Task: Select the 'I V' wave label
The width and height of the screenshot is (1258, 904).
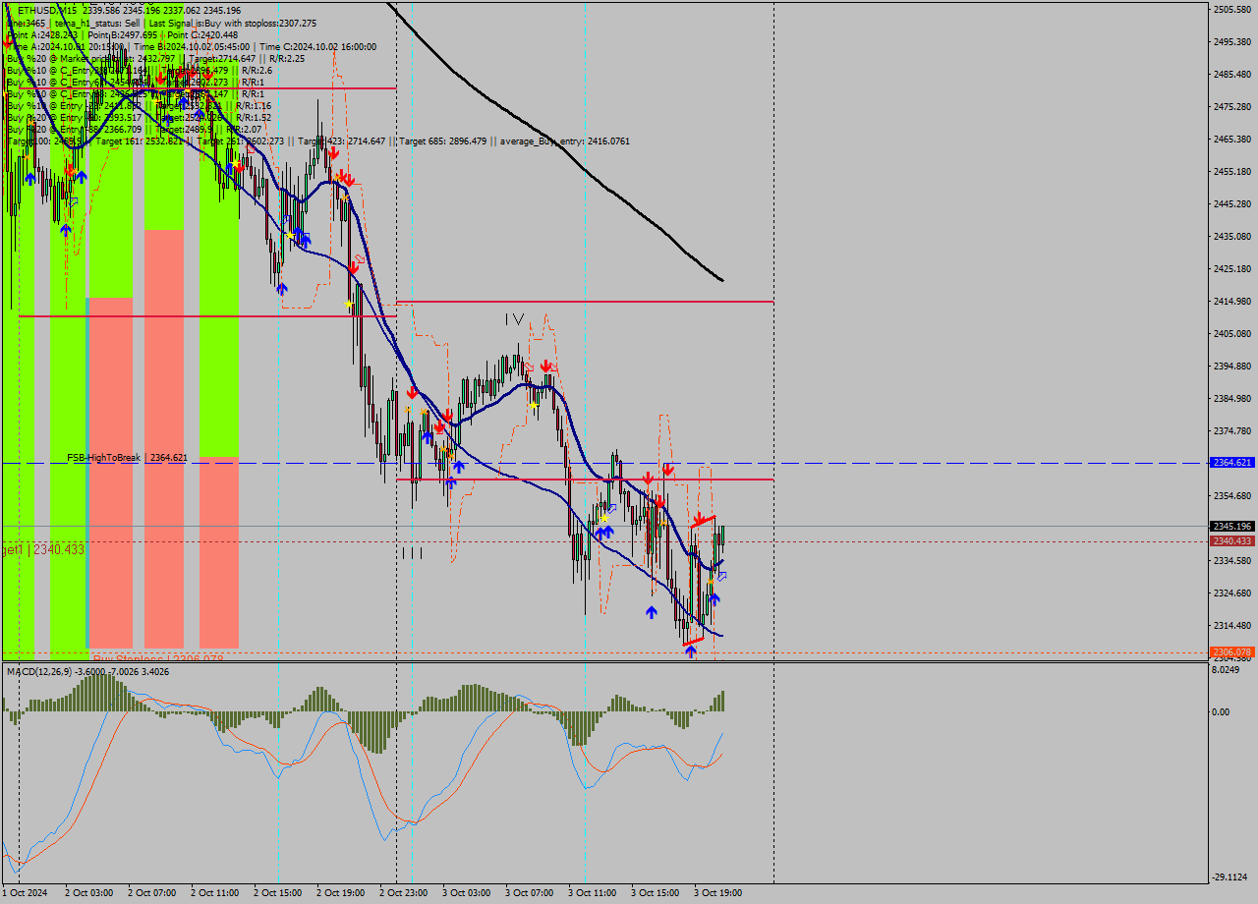Action: 514,318
